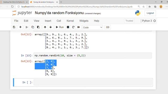Click the Trusted notebook indicator
Viewport: 168px width, 94px height.
coord(129,21)
